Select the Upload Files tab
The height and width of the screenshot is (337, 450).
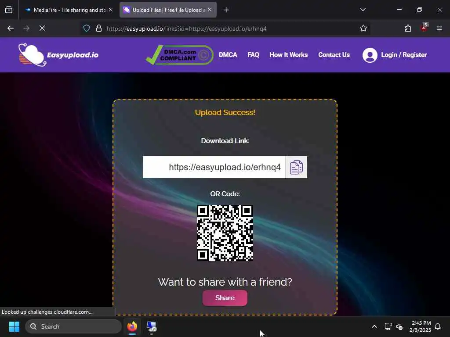[168, 10]
